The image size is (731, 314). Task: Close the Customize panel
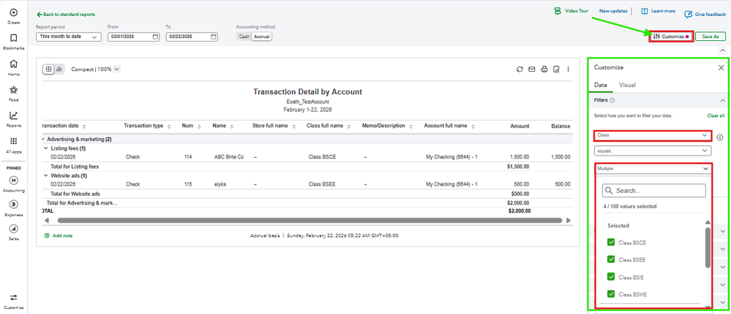[x=721, y=68]
